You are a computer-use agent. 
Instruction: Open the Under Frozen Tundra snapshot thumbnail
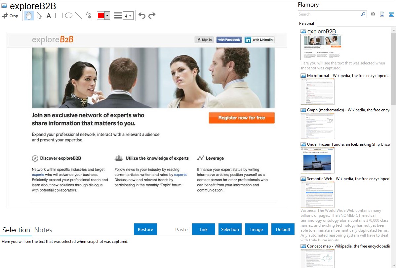[x=317, y=160]
